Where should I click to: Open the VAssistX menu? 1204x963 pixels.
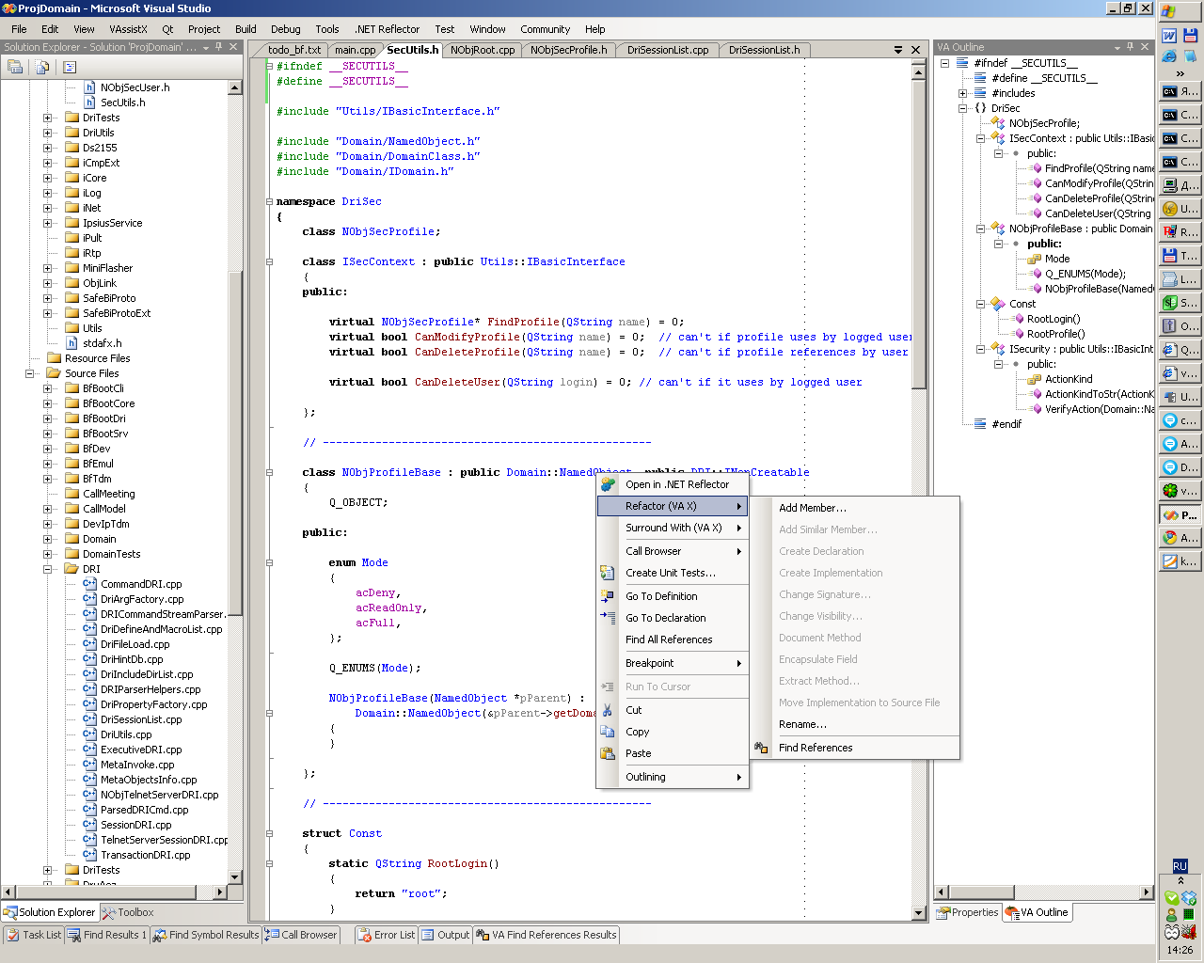[128, 29]
